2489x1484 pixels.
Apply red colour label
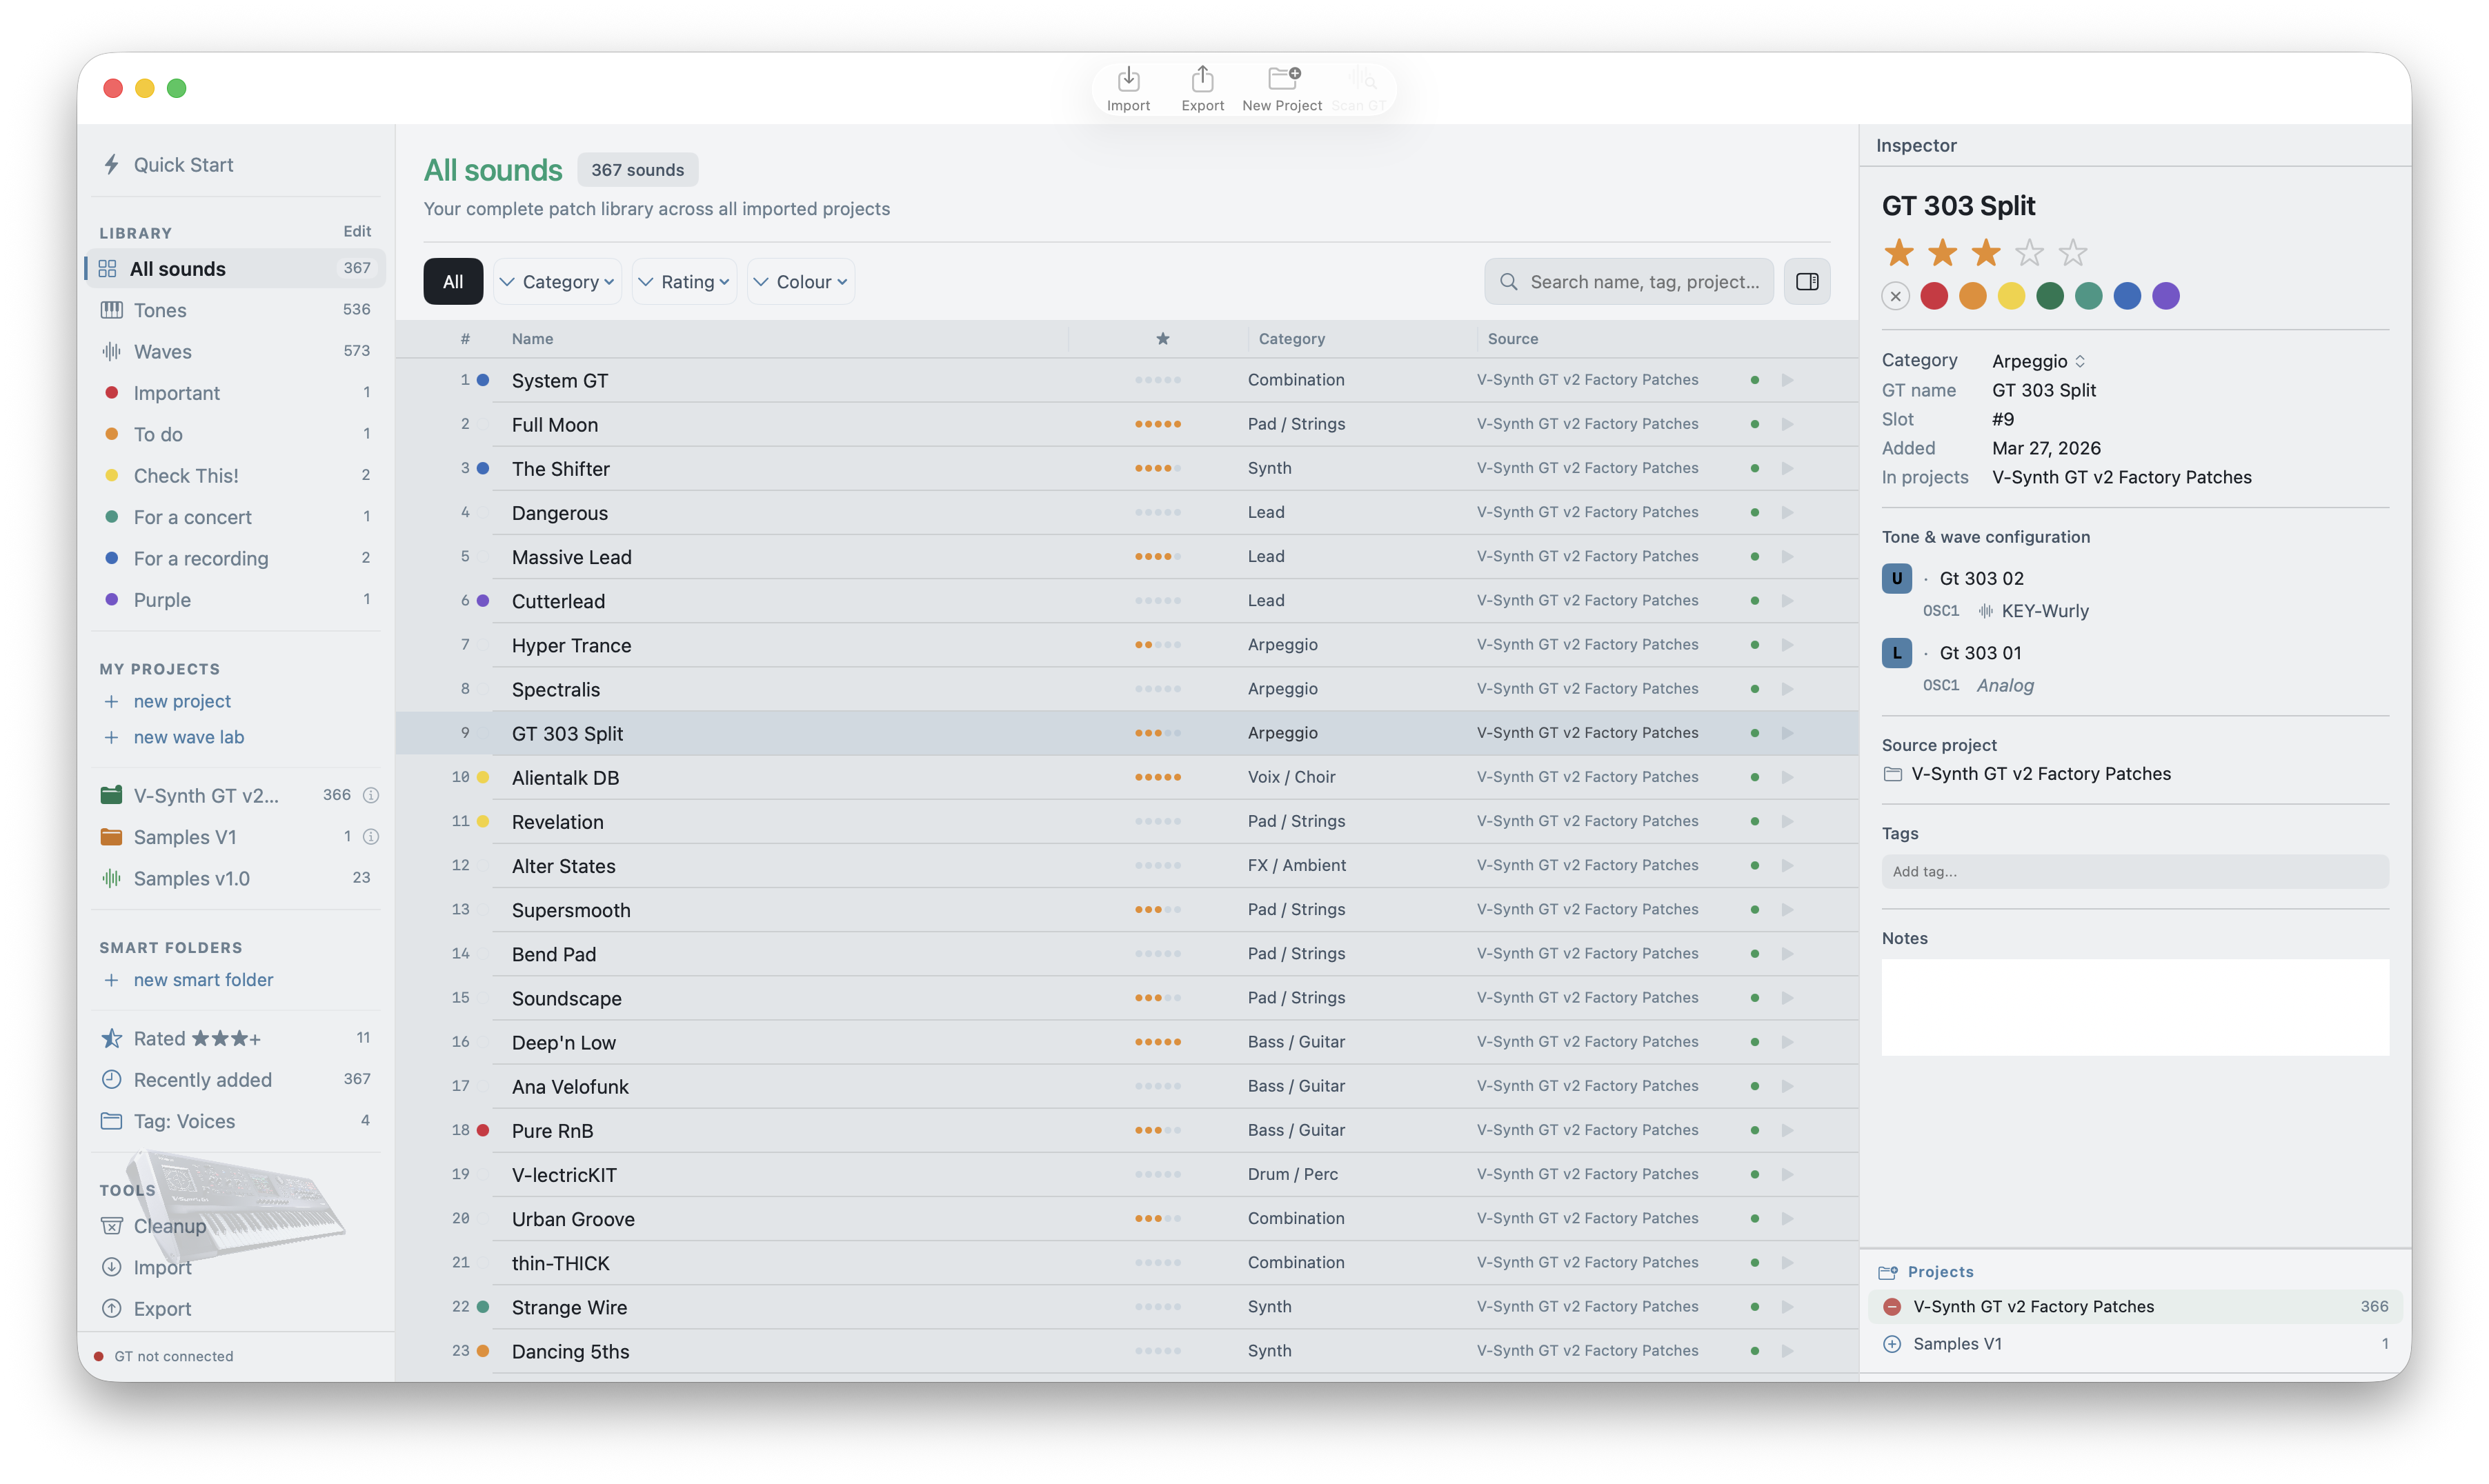coord(1934,296)
